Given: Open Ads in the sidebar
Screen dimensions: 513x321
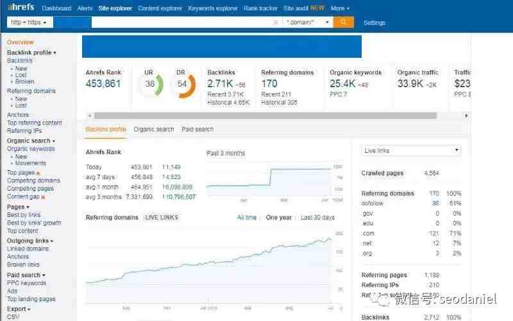Looking at the screenshot, I should 12,291.
